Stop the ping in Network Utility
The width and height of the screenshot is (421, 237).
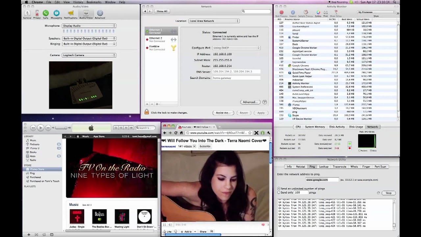click(388, 193)
